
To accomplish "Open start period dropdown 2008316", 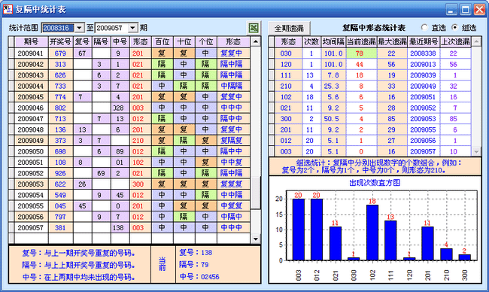I will pos(80,28).
